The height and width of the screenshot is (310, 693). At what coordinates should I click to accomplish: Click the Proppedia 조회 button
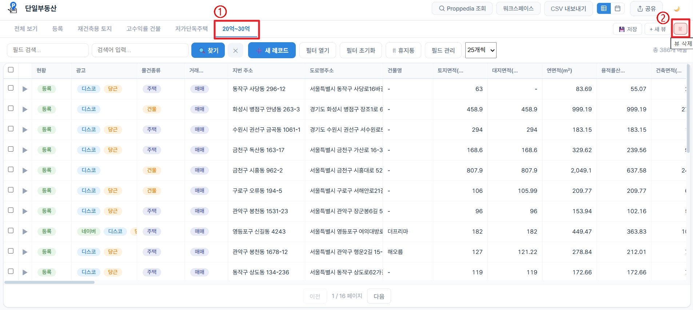[x=462, y=8]
